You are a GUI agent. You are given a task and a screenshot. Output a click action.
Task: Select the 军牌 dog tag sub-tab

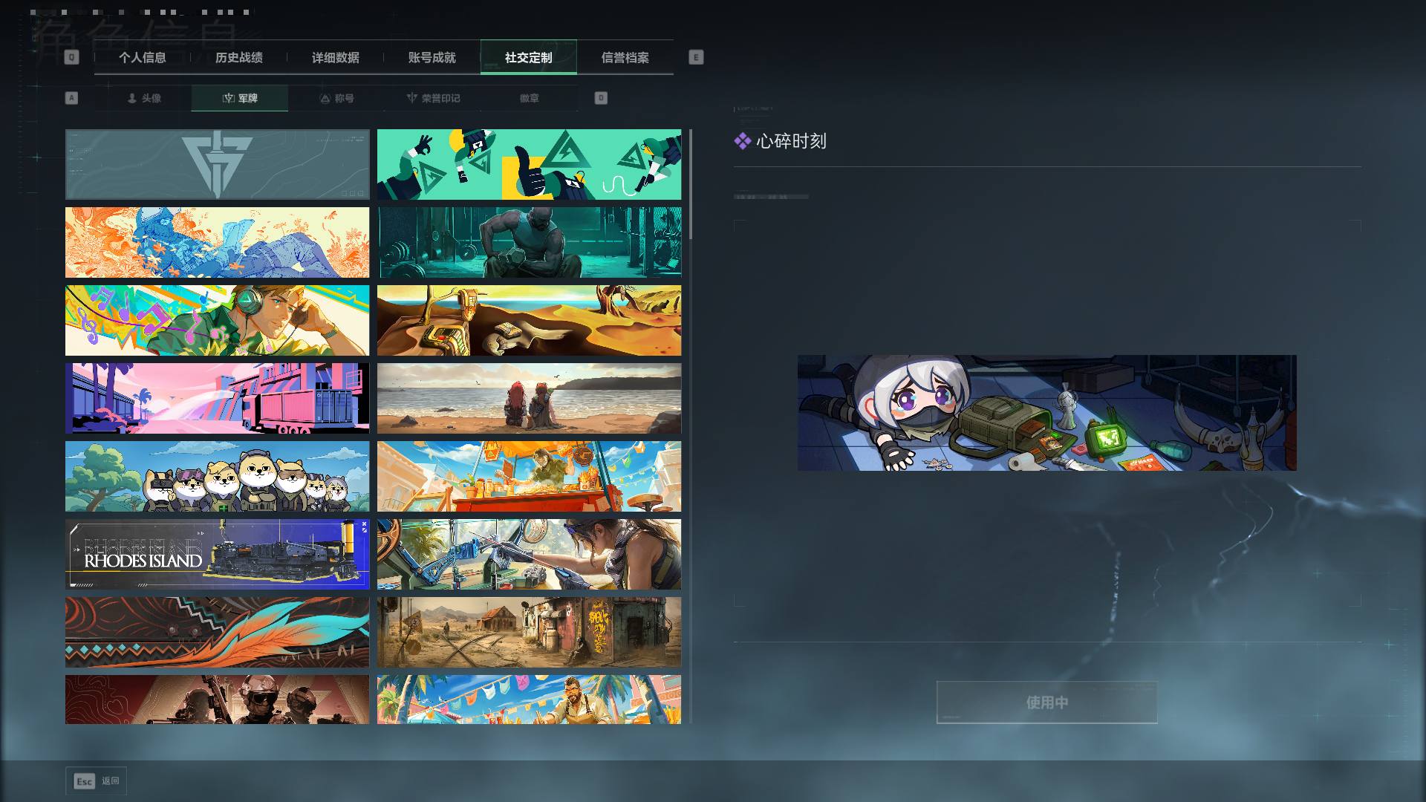(x=240, y=98)
